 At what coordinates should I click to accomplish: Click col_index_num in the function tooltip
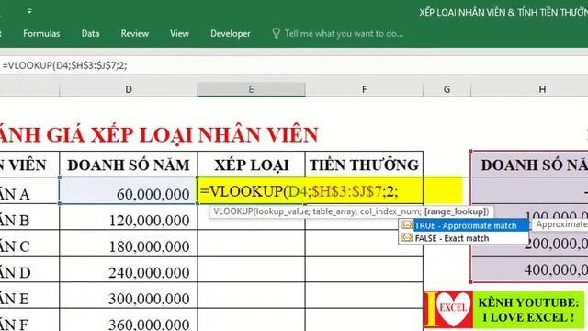point(389,211)
